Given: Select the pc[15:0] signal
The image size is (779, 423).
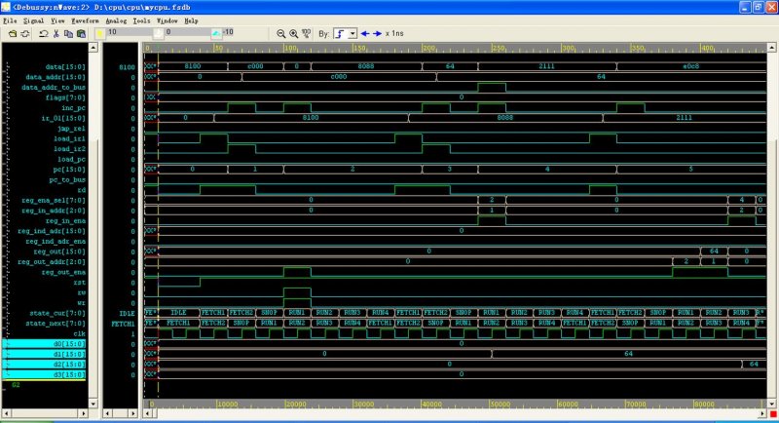Looking at the screenshot, I should coord(69,170).
